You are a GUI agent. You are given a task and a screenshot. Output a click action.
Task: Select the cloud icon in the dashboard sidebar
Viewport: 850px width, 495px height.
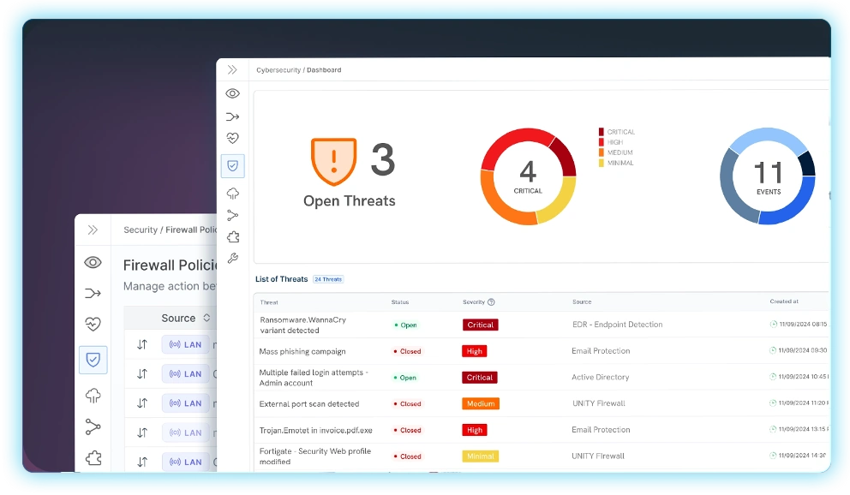(x=232, y=194)
